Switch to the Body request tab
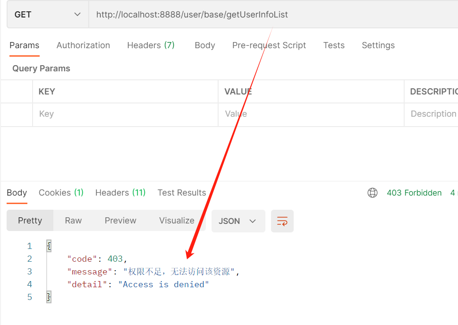This screenshot has width=458, height=325. click(204, 45)
